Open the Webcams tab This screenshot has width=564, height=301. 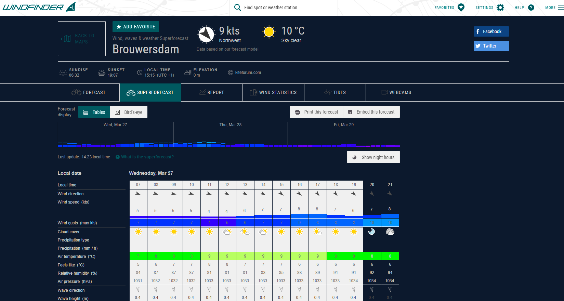(x=396, y=92)
